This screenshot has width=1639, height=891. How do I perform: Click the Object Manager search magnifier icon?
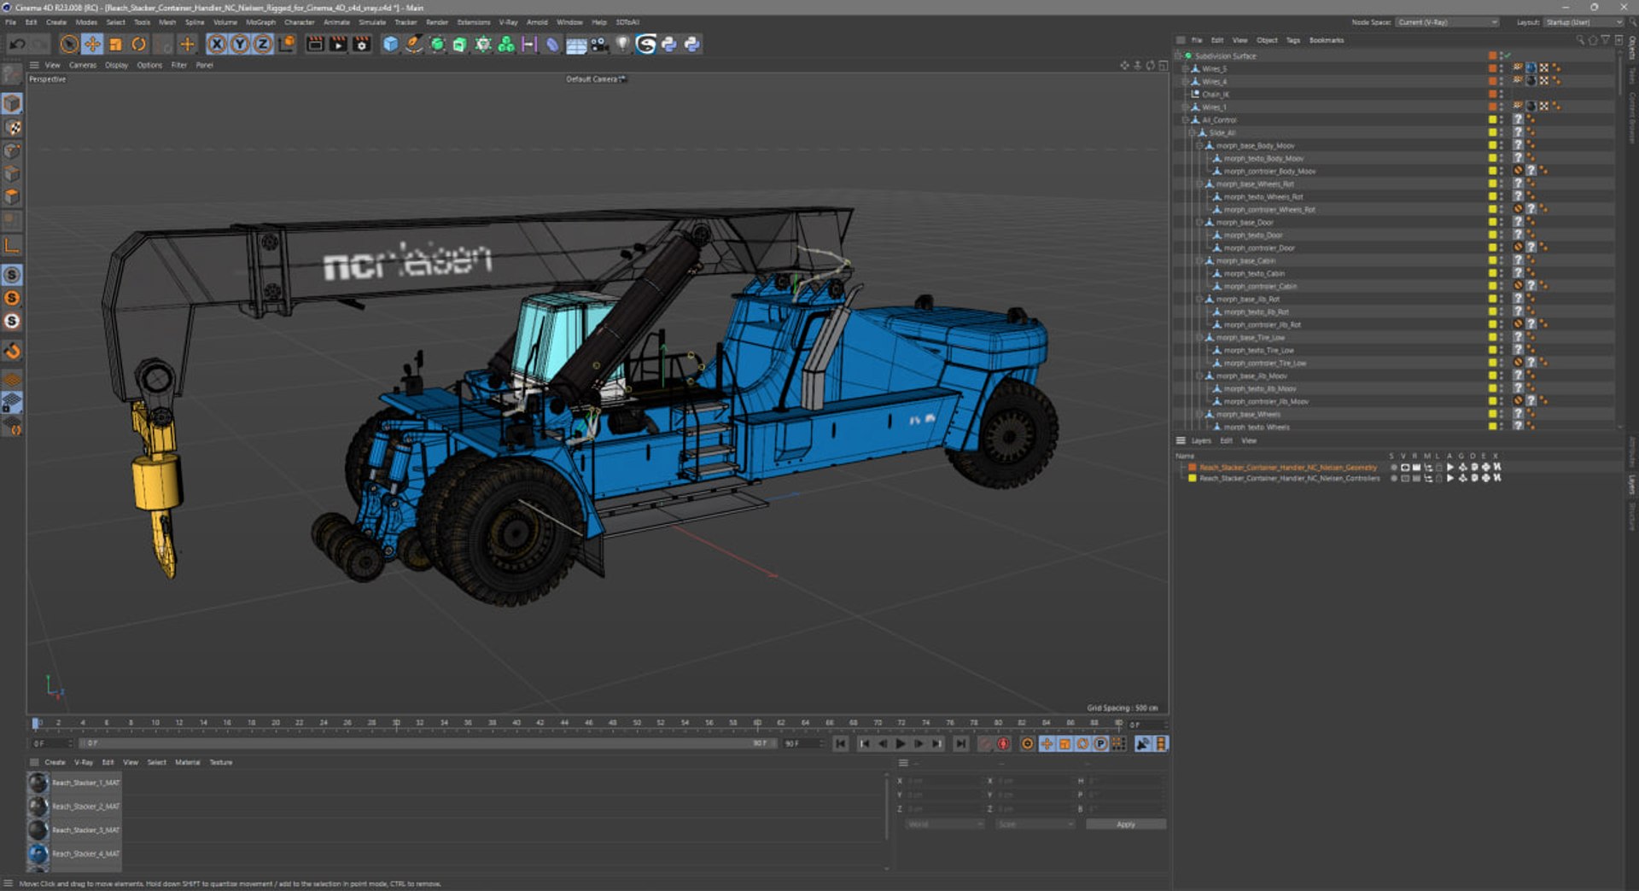1579,40
